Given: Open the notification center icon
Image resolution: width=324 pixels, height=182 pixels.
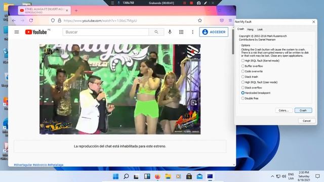Looking at the screenshot, I should pos(317,176).
